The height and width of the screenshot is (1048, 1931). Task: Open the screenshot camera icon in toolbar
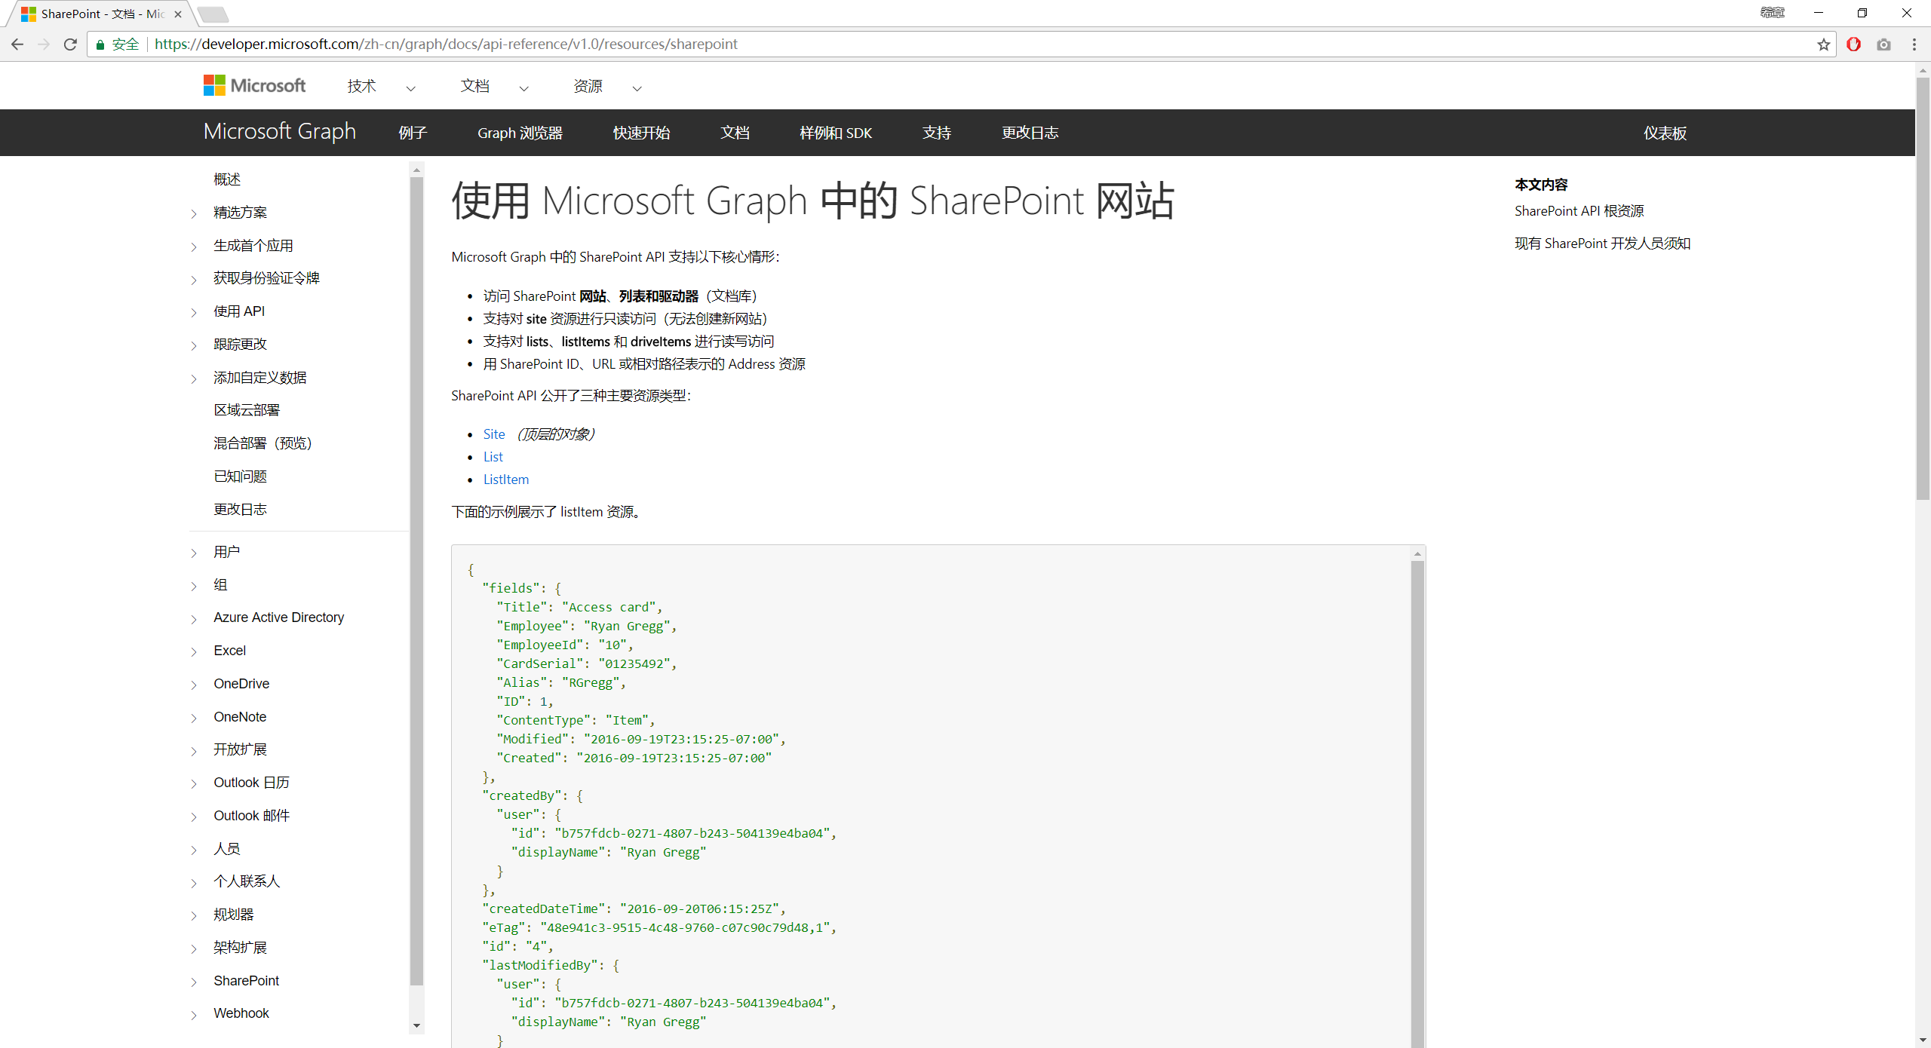pos(1883,44)
